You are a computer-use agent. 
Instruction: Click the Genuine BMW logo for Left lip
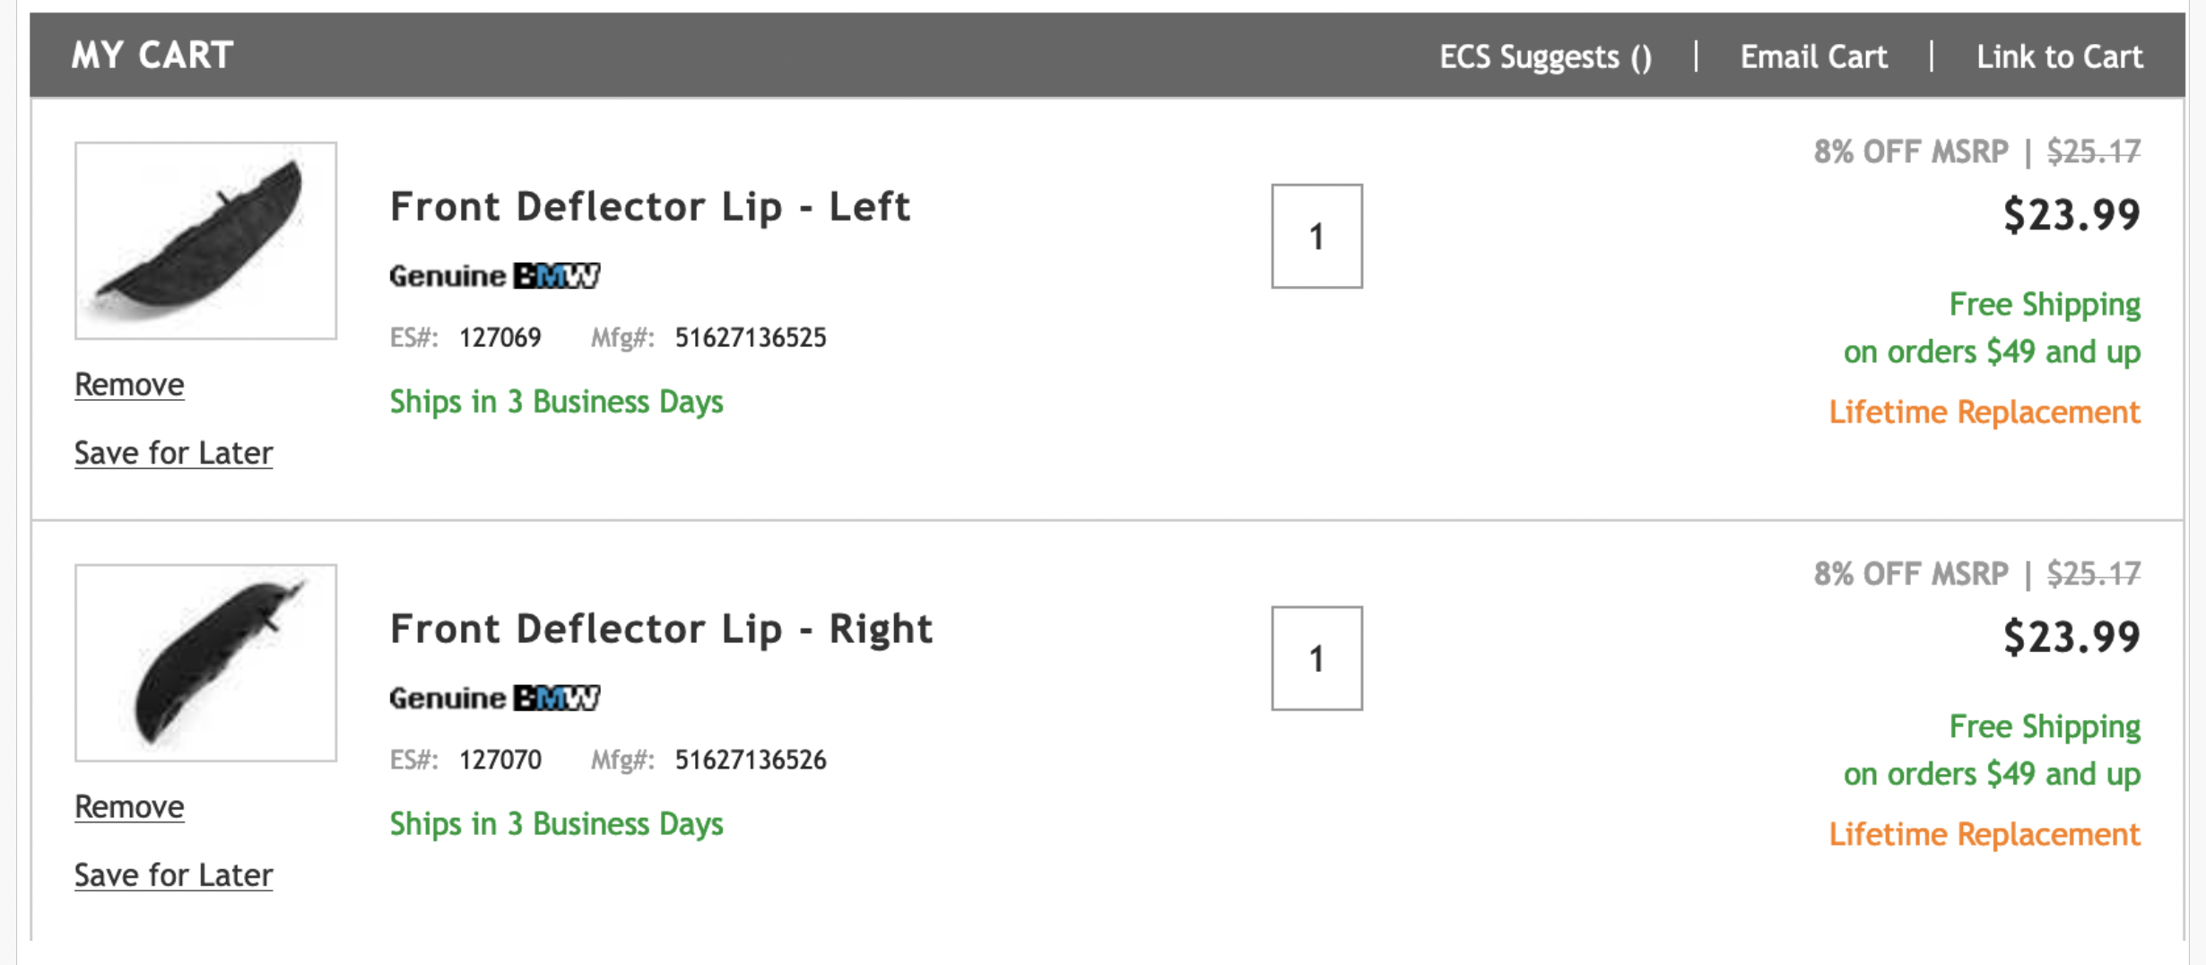[x=494, y=275]
